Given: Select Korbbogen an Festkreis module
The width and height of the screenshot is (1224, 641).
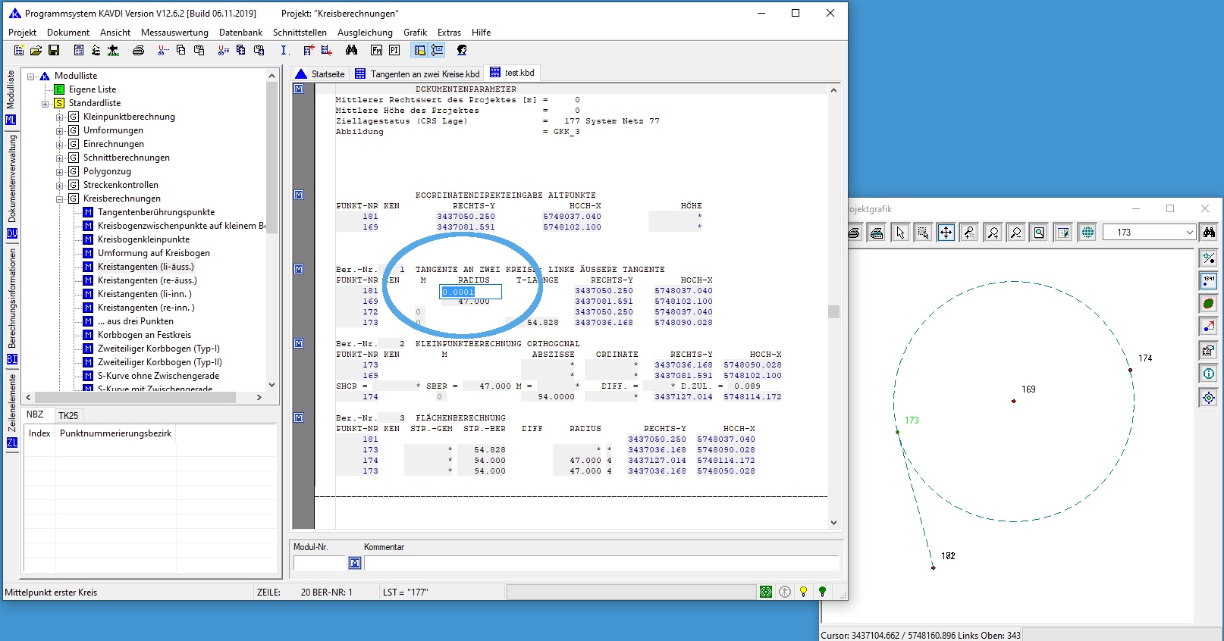Looking at the screenshot, I should [x=144, y=335].
